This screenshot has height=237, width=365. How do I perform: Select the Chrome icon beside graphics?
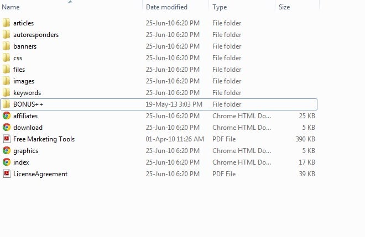pos(7,150)
